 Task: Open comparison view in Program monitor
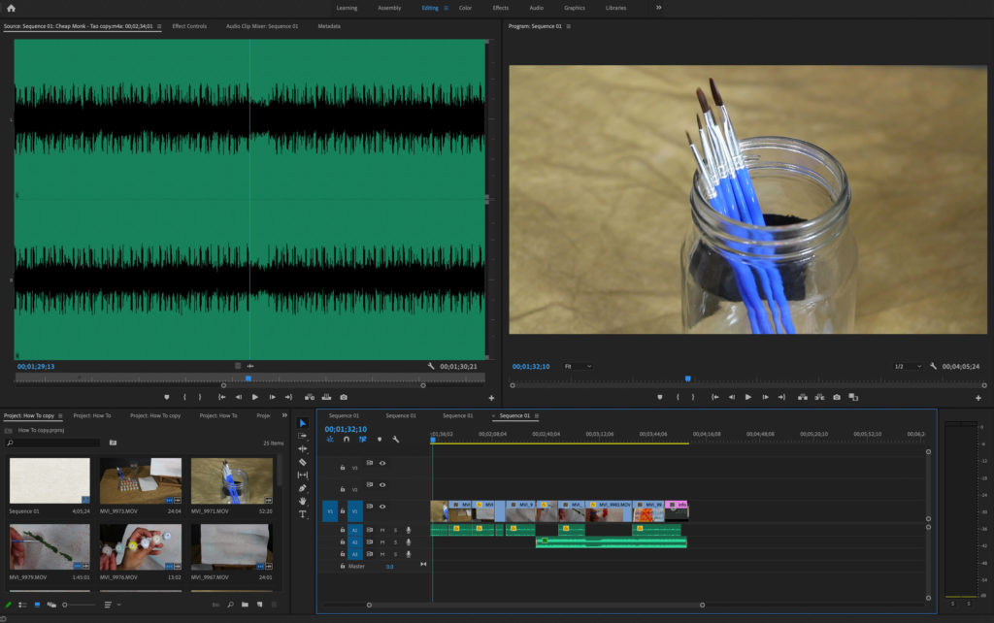click(853, 397)
